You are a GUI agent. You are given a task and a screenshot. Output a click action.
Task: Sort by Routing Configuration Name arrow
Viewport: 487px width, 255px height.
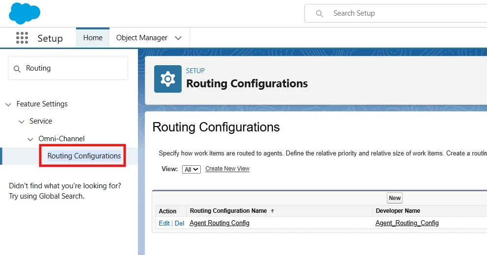272,211
